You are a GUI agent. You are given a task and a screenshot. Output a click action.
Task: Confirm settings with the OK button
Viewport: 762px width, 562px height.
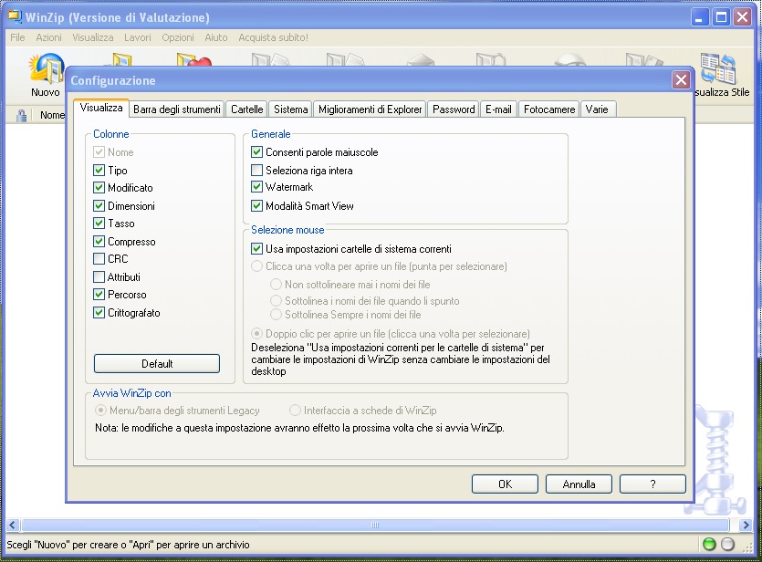point(505,484)
